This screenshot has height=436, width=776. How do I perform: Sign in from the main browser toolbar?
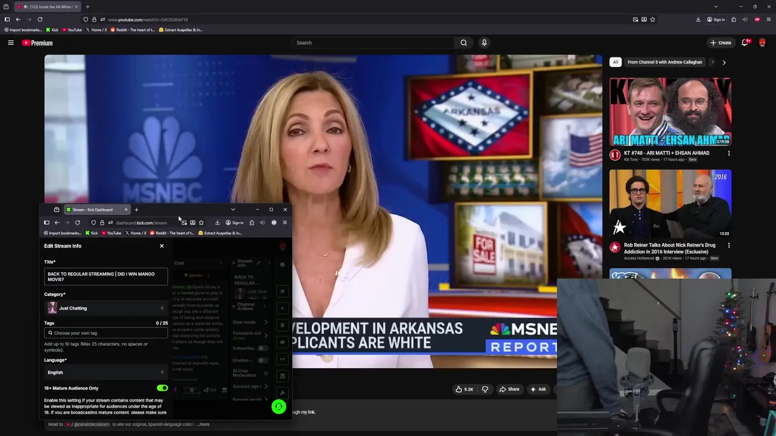pyautogui.click(x=715, y=19)
